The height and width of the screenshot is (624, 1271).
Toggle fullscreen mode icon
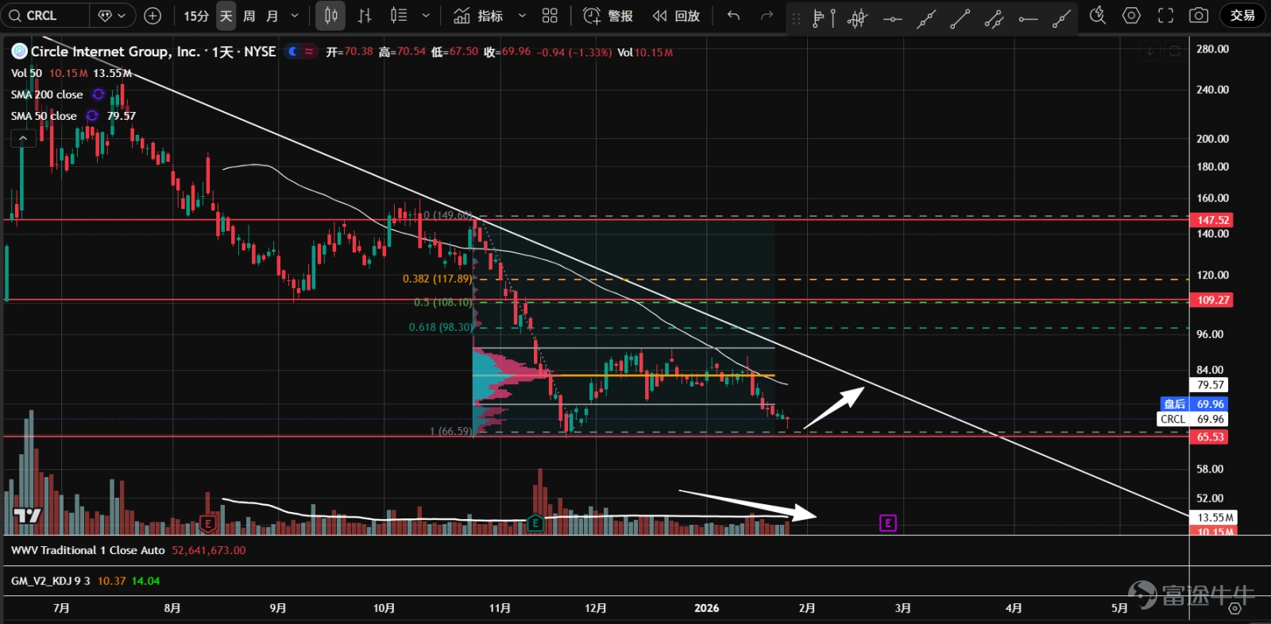click(x=1165, y=15)
